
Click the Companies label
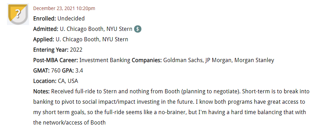tap(147, 60)
